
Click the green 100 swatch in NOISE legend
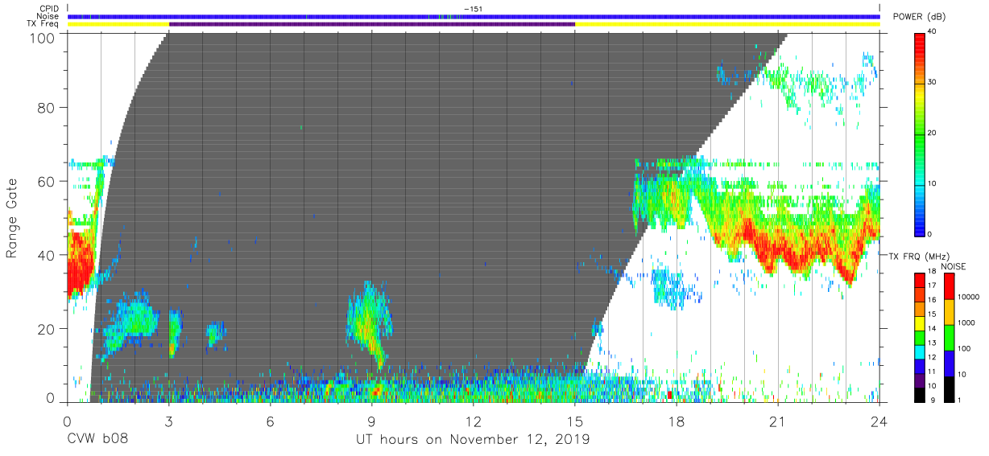[950, 338]
